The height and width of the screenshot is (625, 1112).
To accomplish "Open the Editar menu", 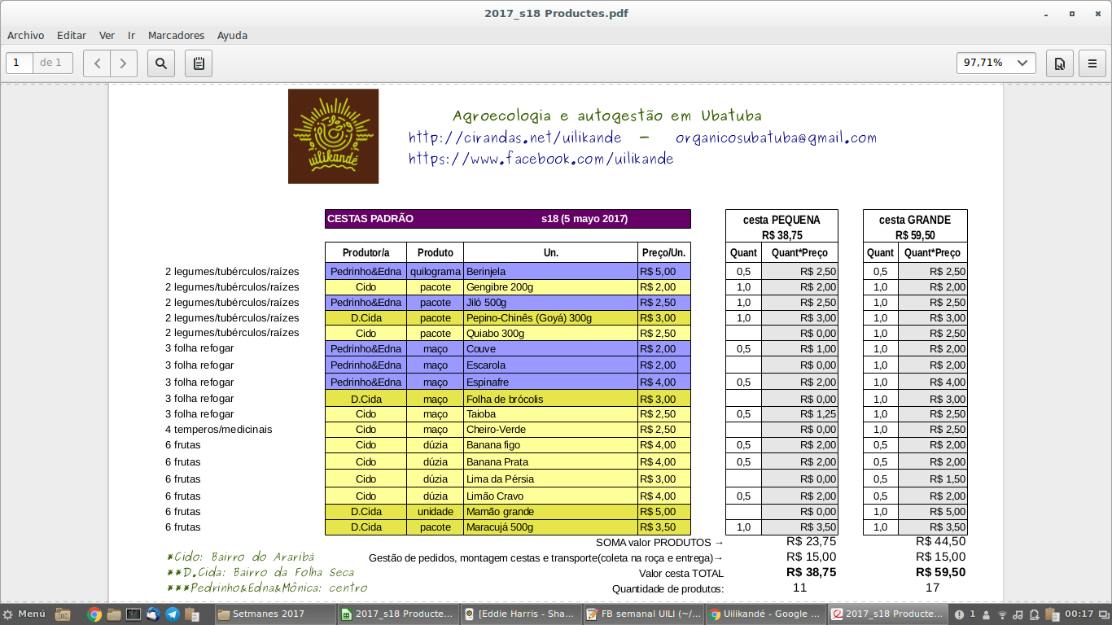I will 72,35.
